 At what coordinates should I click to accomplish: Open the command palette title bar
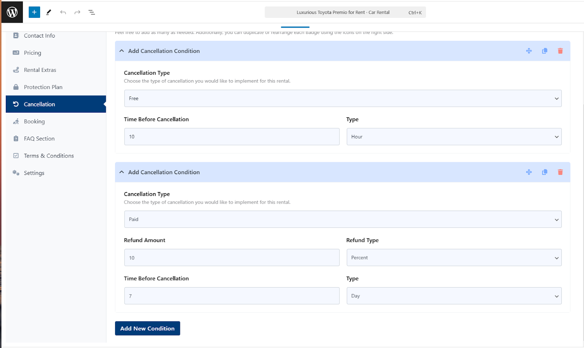345,12
